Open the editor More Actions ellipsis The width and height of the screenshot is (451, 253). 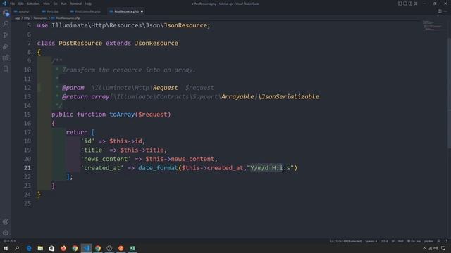445,11
